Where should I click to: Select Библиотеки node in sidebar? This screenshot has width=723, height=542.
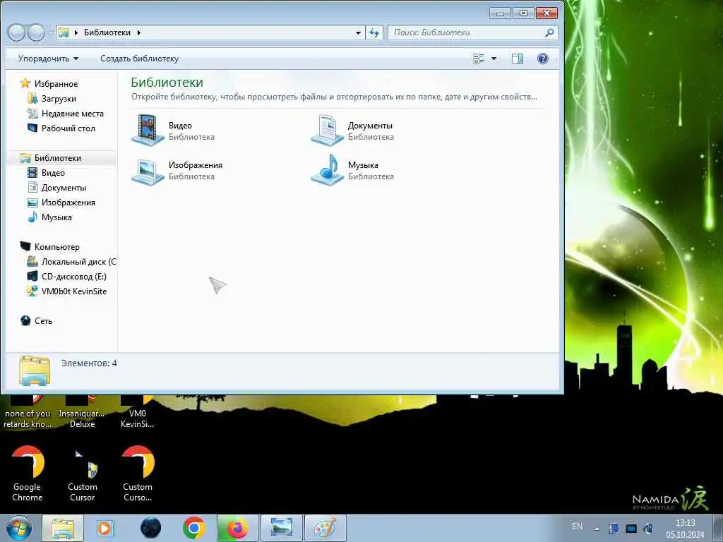(50, 158)
